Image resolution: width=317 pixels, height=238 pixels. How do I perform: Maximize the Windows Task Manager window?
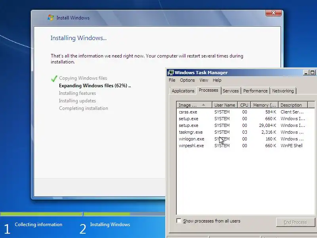(x=313, y=73)
